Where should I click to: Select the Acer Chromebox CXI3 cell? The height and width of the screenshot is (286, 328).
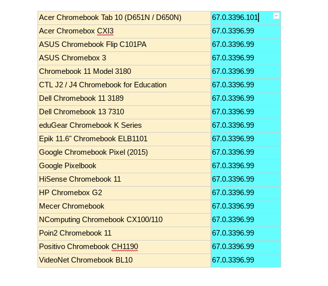pos(76,31)
